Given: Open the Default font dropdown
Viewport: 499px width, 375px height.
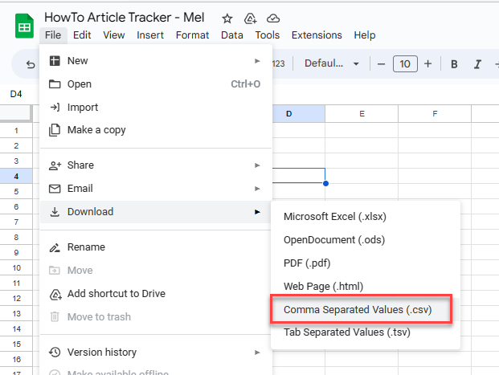Looking at the screenshot, I should point(333,64).
